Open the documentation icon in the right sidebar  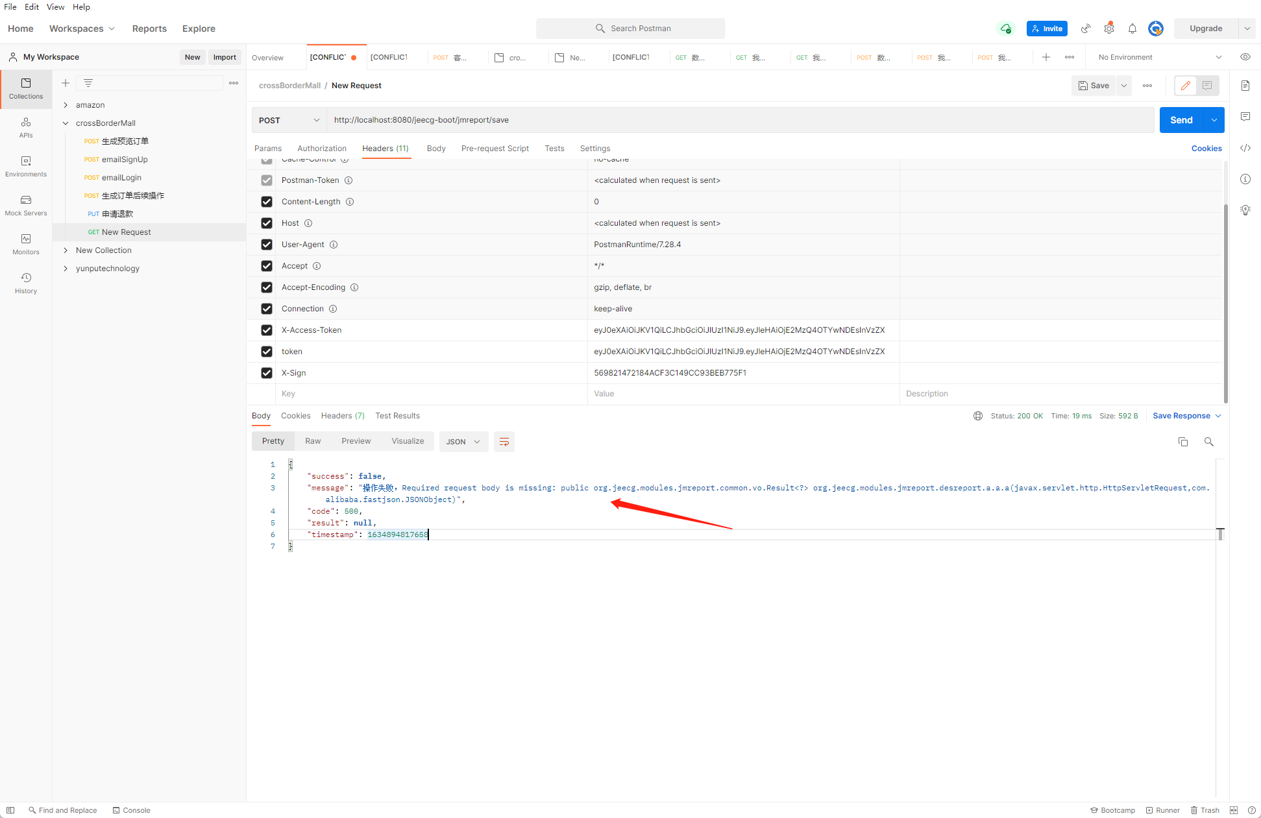1245,86
